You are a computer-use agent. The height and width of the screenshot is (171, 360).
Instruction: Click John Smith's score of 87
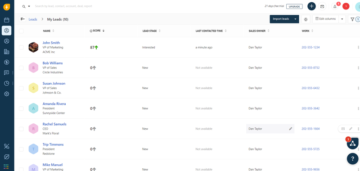[x=92, y=48]
